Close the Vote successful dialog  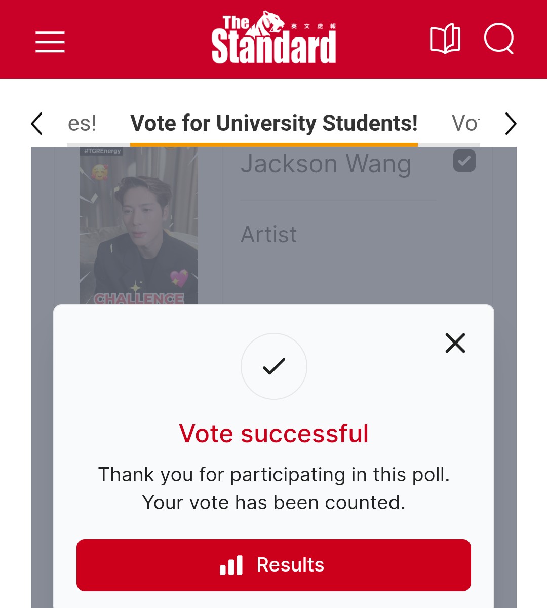[x=455, y=343]
